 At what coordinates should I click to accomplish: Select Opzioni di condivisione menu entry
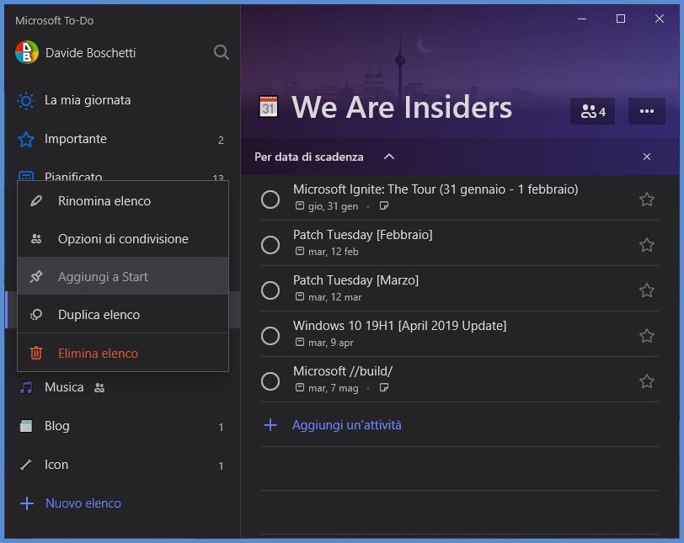pyautogui.click(x=123, y=239)
